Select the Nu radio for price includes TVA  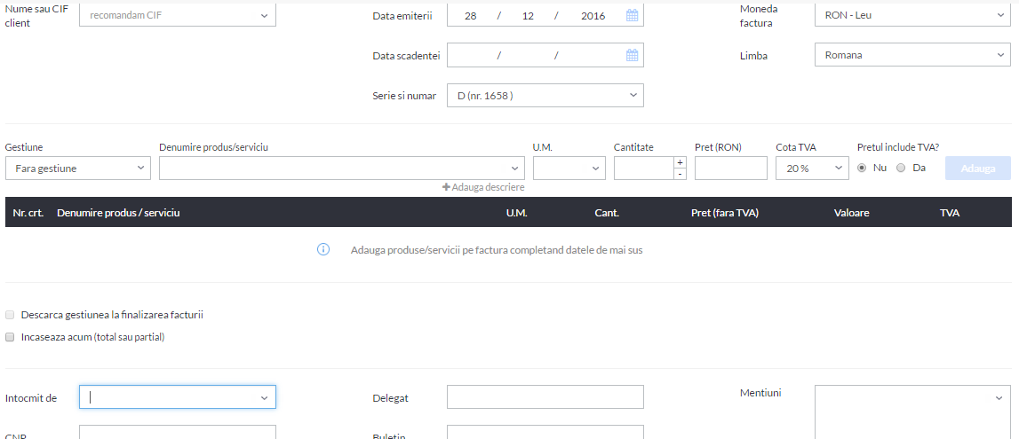pyautogui.click(x=862, y=168)
